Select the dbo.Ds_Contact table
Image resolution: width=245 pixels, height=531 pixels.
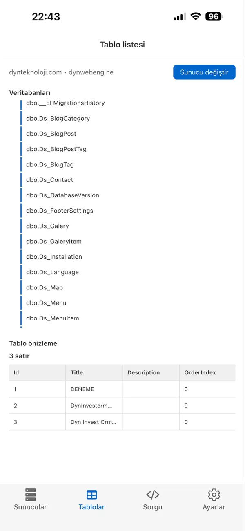[x=49, y=180]
